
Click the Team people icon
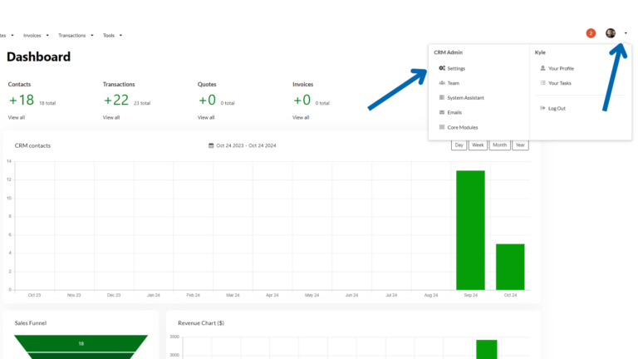tap(442, 83)
